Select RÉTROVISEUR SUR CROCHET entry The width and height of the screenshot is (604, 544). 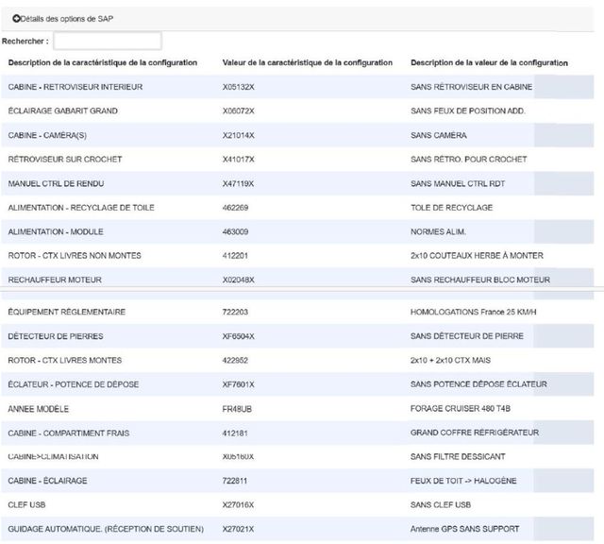[65, 159]
